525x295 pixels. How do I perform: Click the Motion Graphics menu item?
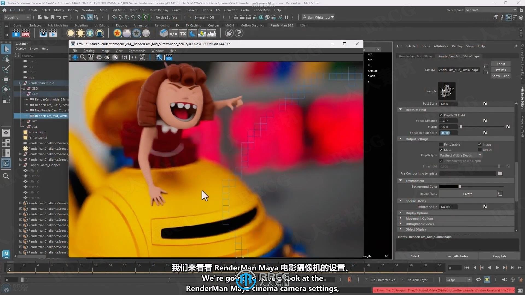click(252, 25)
